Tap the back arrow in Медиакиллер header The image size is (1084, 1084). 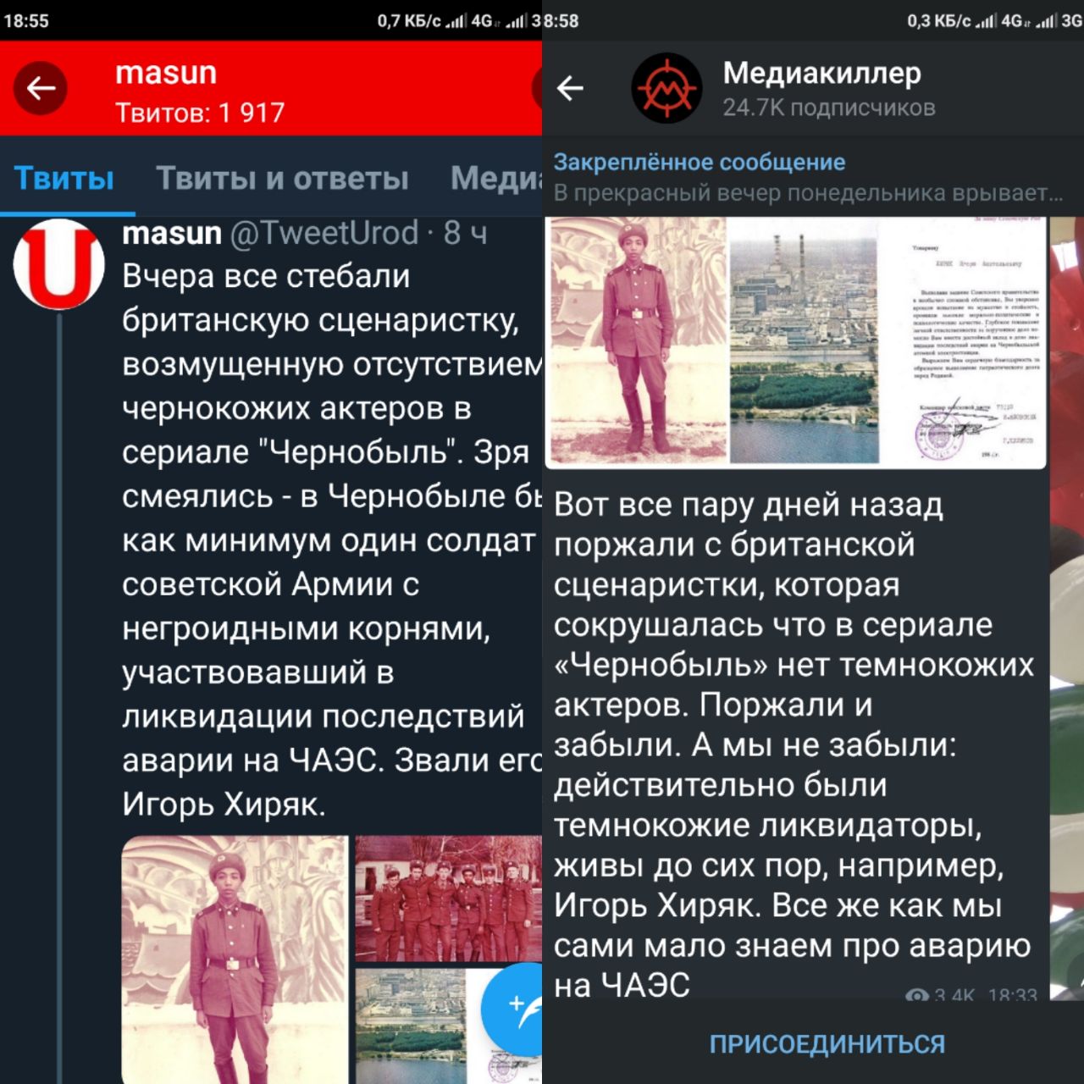(571, 88)
